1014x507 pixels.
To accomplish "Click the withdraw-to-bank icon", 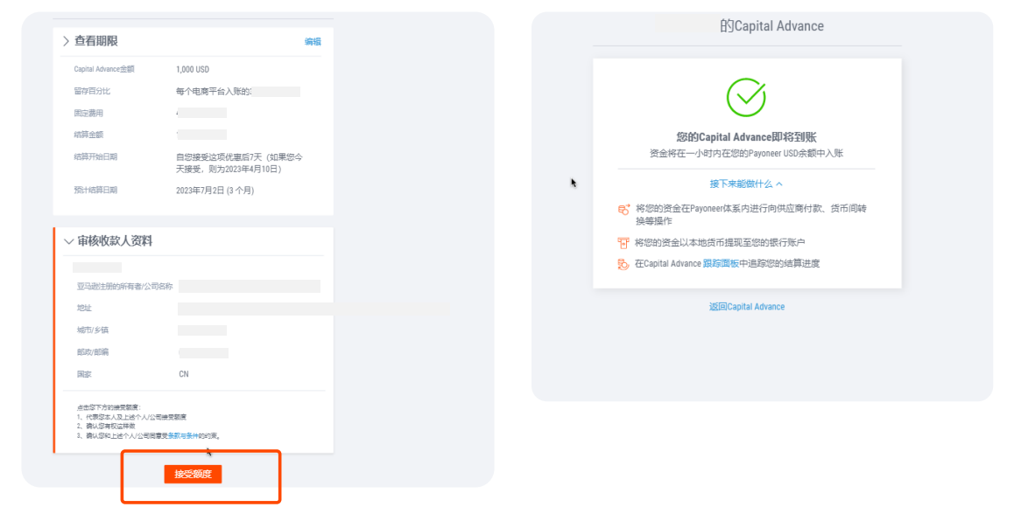I will 623,243.
